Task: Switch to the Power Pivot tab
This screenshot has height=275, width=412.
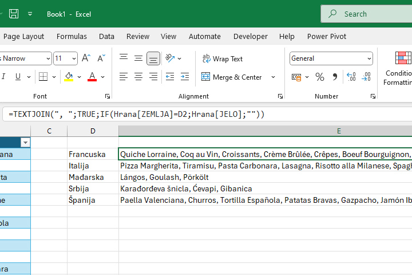Action: pyautogui.click(x=326, y=36)
